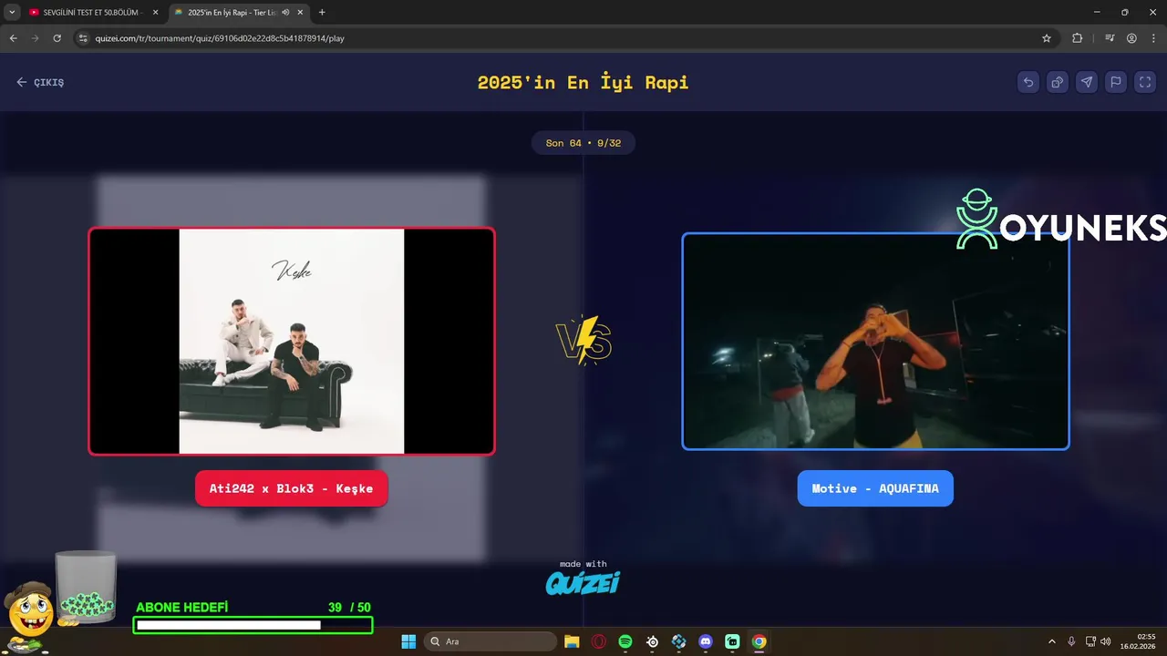Report the quiz with the flag icon
Screen dimensions: 1167x656
pyautogui.click(x=1116, y=82)
